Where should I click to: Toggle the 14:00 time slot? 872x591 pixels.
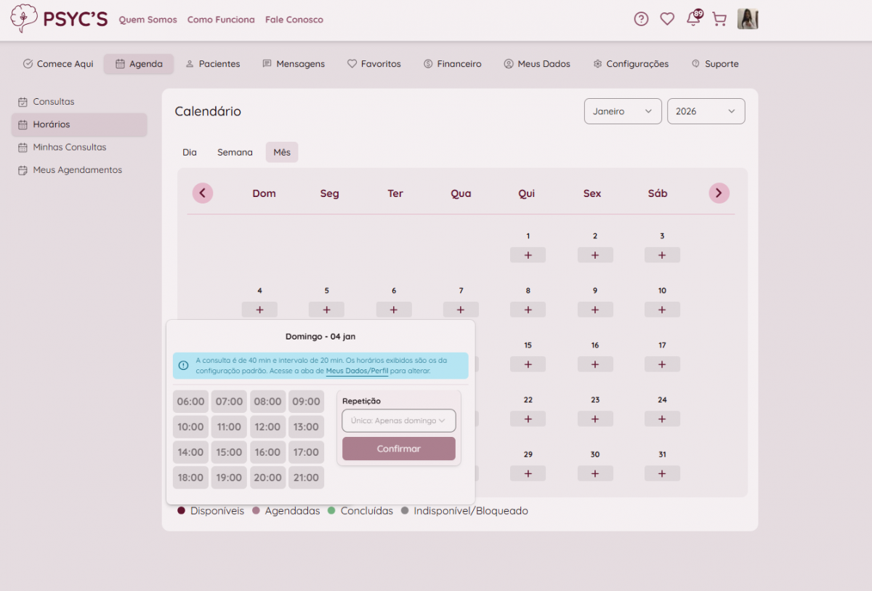pyautogui.click(x=190, y=452)
